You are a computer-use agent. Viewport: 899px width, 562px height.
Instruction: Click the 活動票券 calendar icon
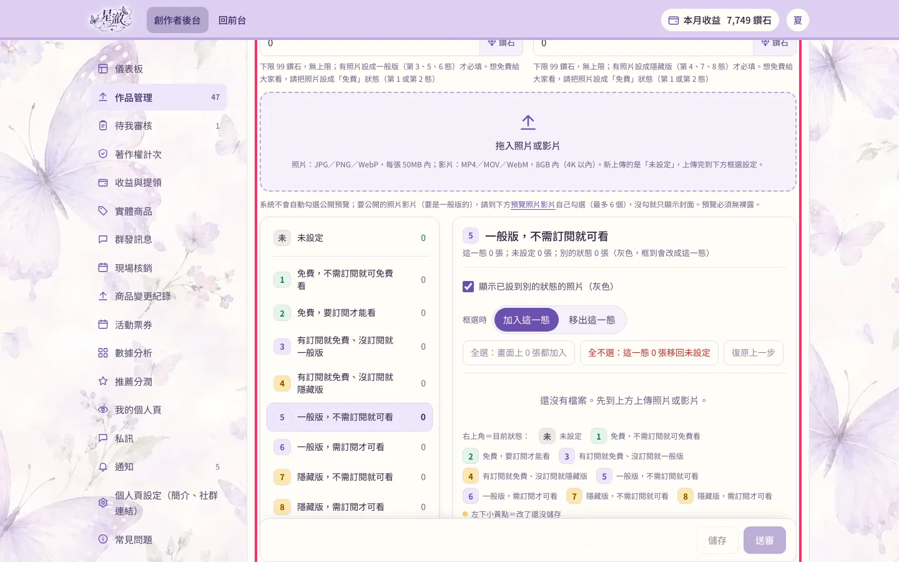point(103,325)
